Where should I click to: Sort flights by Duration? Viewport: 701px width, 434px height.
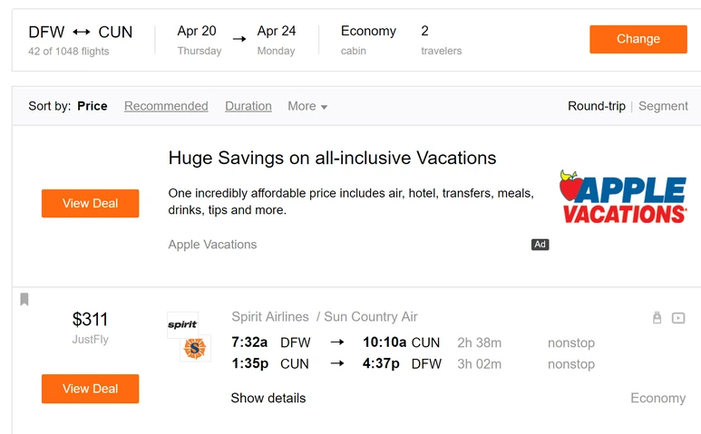point(248,106)
